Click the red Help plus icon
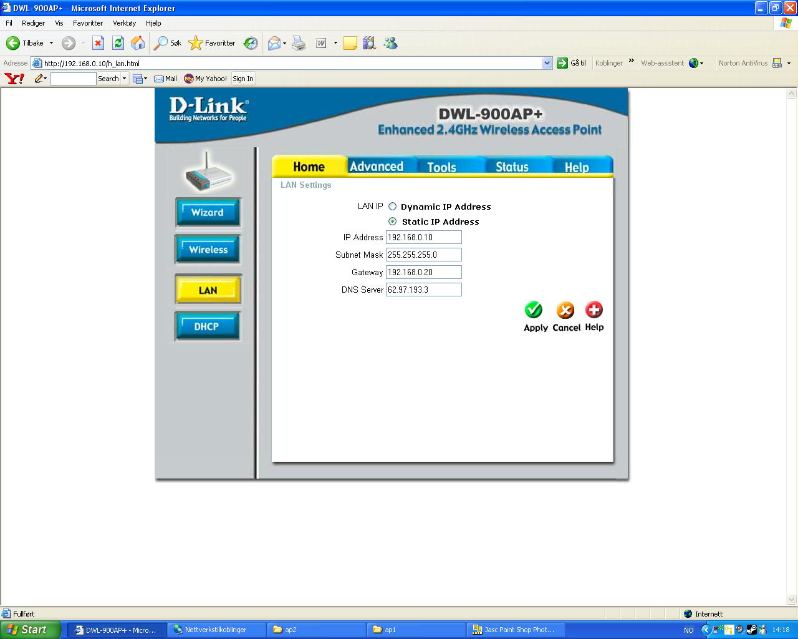798x639 pixels. (594, 310)
